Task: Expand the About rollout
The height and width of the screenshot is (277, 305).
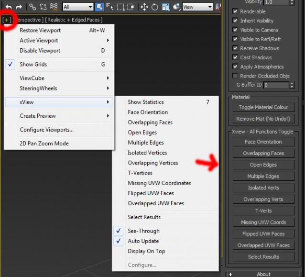Action: [263, 274]
